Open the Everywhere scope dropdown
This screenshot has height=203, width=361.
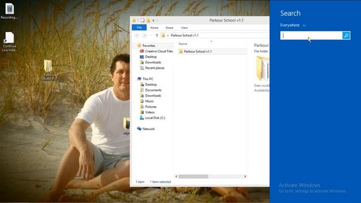click(x=293, y=25)
